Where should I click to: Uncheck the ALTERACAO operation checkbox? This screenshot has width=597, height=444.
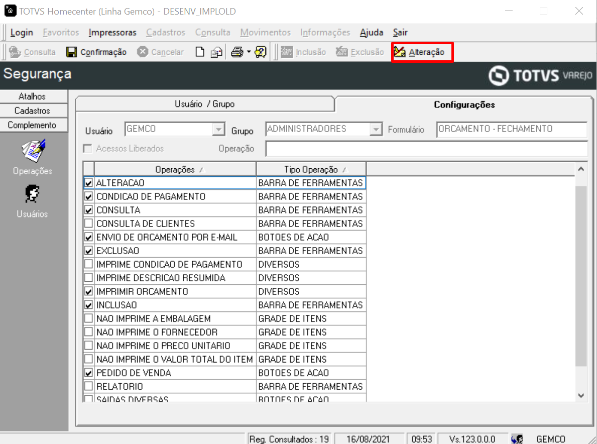coord(89,183)
